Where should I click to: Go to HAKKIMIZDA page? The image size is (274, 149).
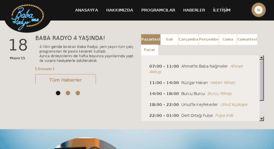[120, 10]
